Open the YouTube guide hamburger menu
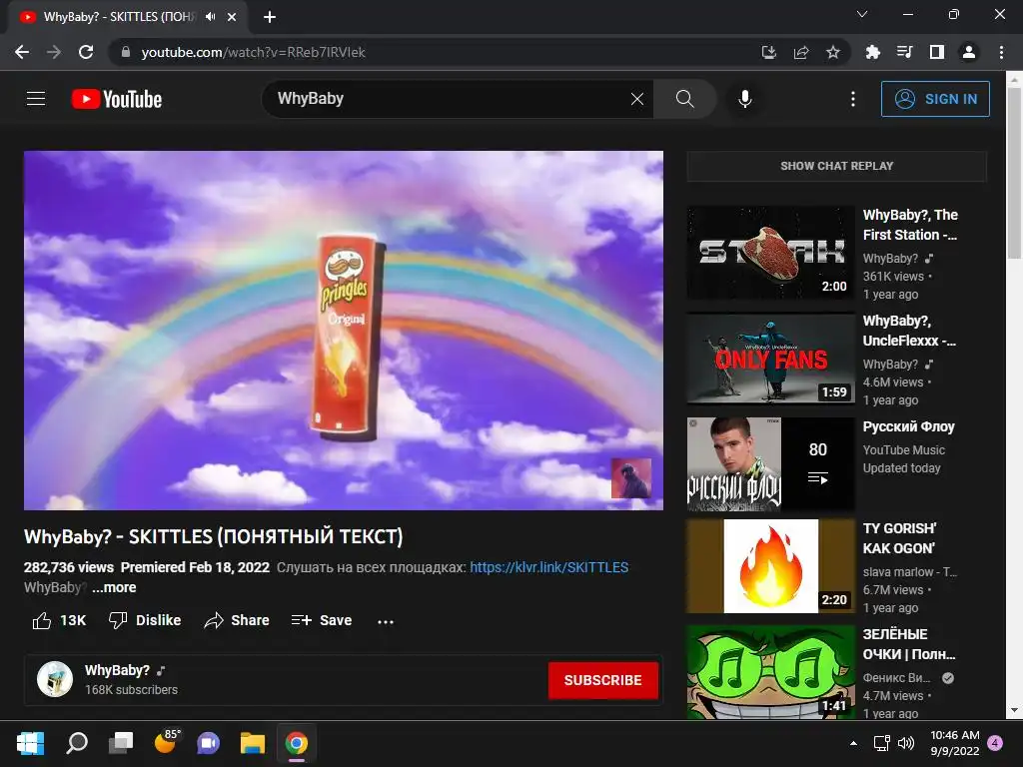This screenshot has width=1023, height=767. [36, 99]
